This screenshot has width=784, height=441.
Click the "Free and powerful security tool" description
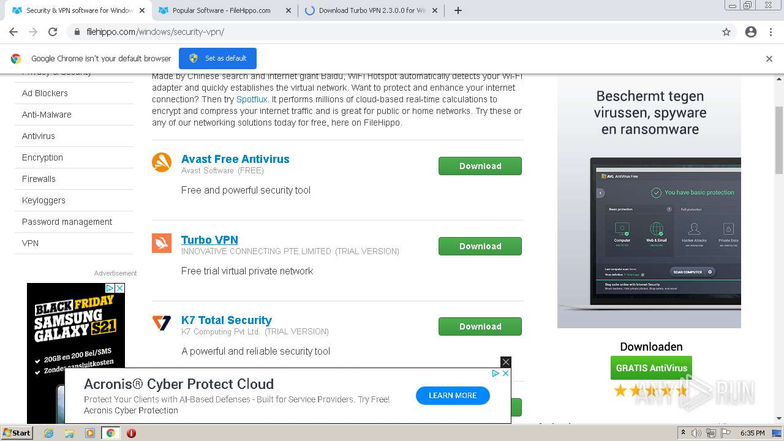click(x=246, y=190)
